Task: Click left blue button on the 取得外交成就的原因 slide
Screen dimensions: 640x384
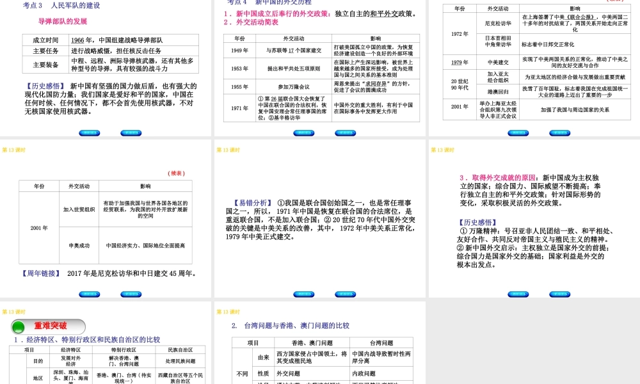Action: tap(518, 294)
